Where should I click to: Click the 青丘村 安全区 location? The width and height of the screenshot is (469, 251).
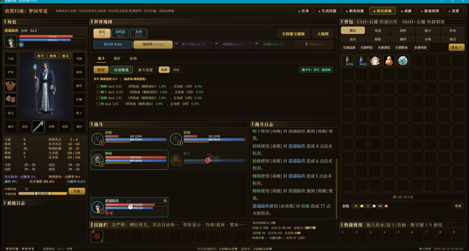click(x=113, y=44)
